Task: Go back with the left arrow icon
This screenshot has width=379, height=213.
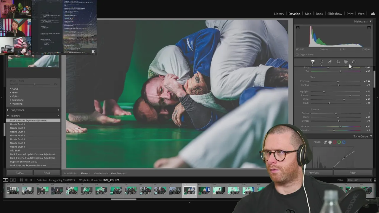Action: pos(26,180)
